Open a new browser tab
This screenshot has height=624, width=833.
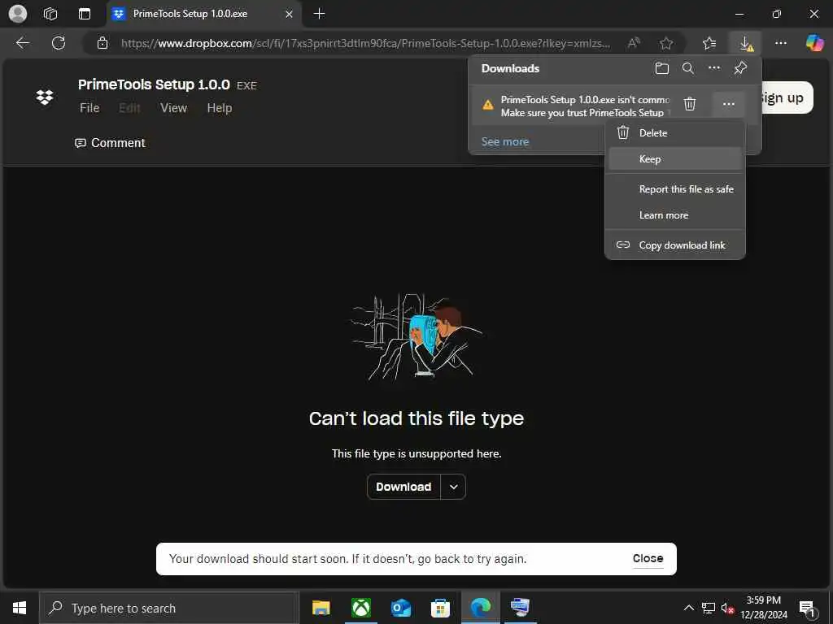(x=319, y=14)
